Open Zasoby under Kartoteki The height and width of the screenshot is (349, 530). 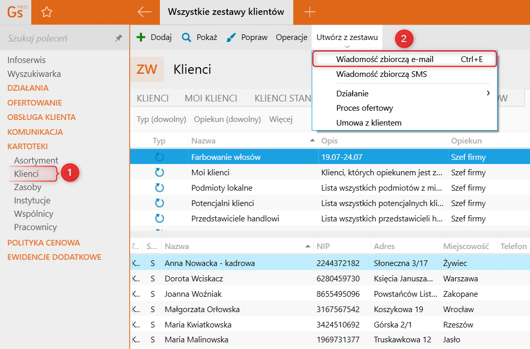(x=28, y=187)
